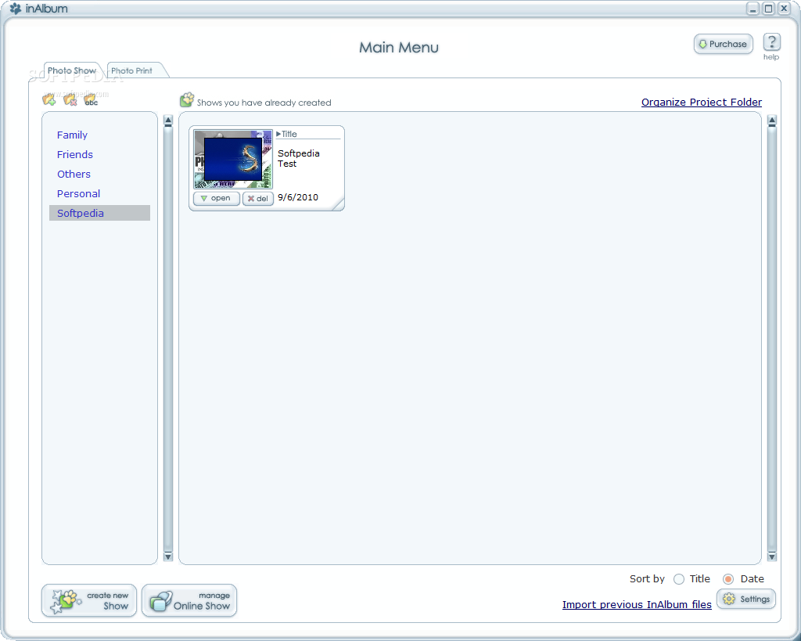This screenshot has width=801, height=641.
Task: Click the Softpedia Test title text
Action: [298, 158]
